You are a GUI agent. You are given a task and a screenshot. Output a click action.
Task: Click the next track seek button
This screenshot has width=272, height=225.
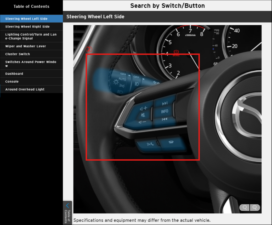pos(165,104)
